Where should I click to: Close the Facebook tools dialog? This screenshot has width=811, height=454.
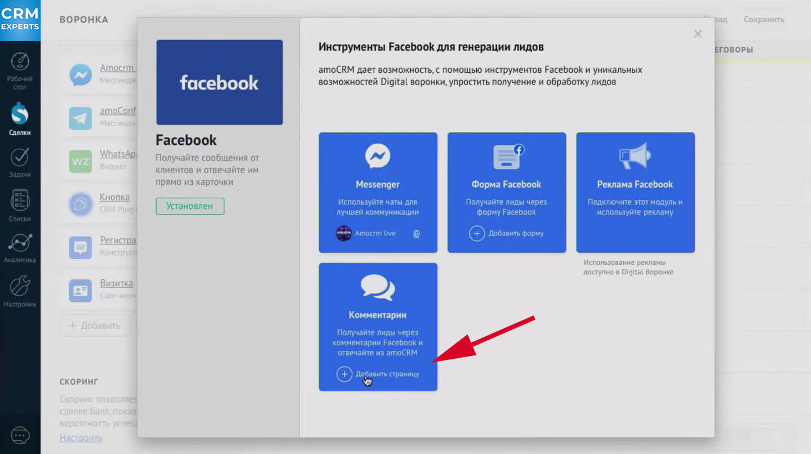(x=698, y=34)
